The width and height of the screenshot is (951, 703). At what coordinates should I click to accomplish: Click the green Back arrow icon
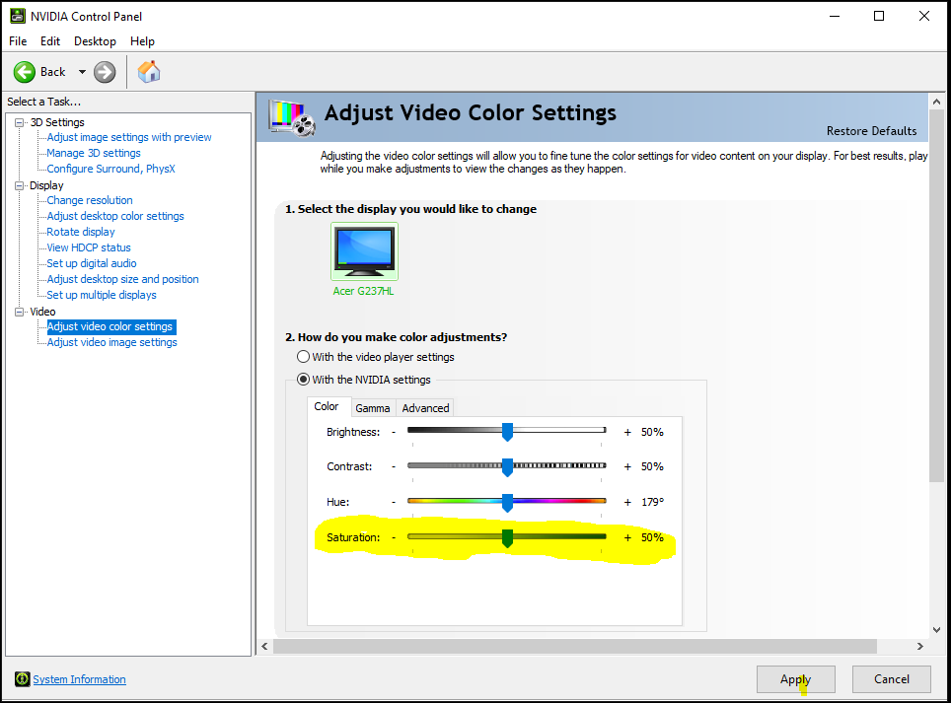pyautogui.click(x=25, y=72)
